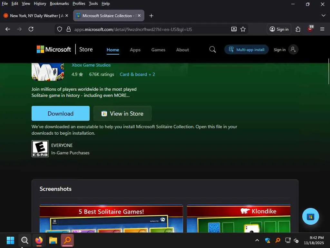Viewport: 330px width, 248px height.
Task: Close the Microsoft Solitaire Collection tab
Action: [139, 15]
